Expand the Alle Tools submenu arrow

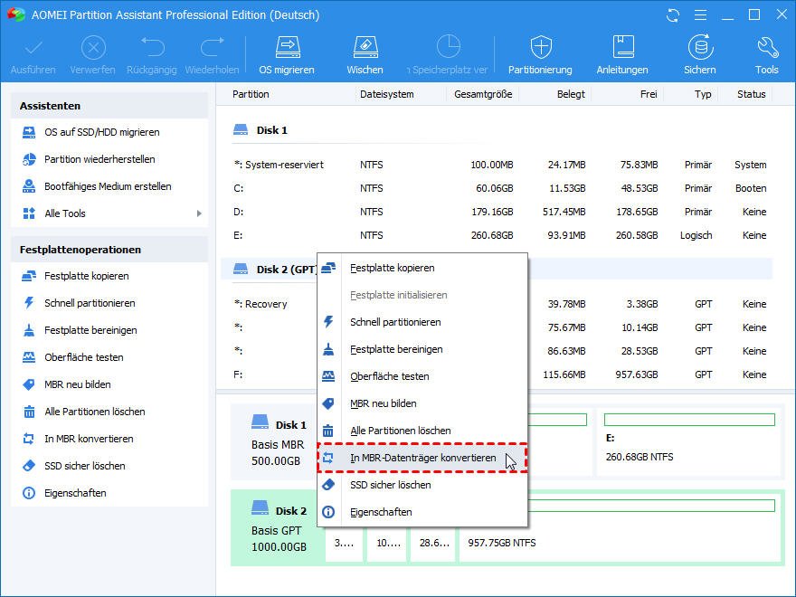(199, 213)
